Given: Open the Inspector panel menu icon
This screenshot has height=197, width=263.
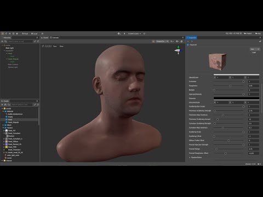Looking at the screenshot, I should (260, 38).
